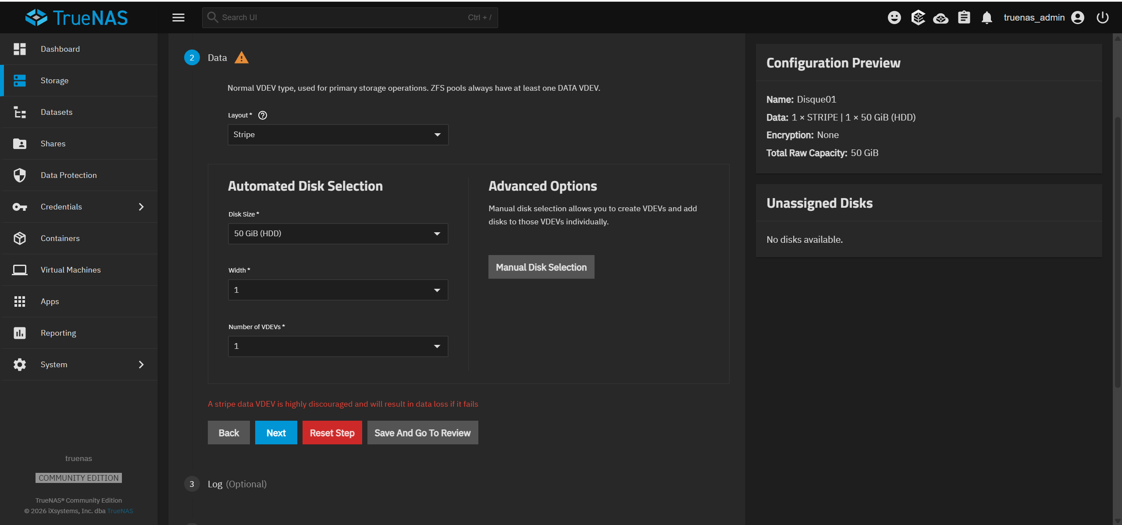
Task: Open the TrueNAS Connect cloud icon
Action: tap(940, 18)
